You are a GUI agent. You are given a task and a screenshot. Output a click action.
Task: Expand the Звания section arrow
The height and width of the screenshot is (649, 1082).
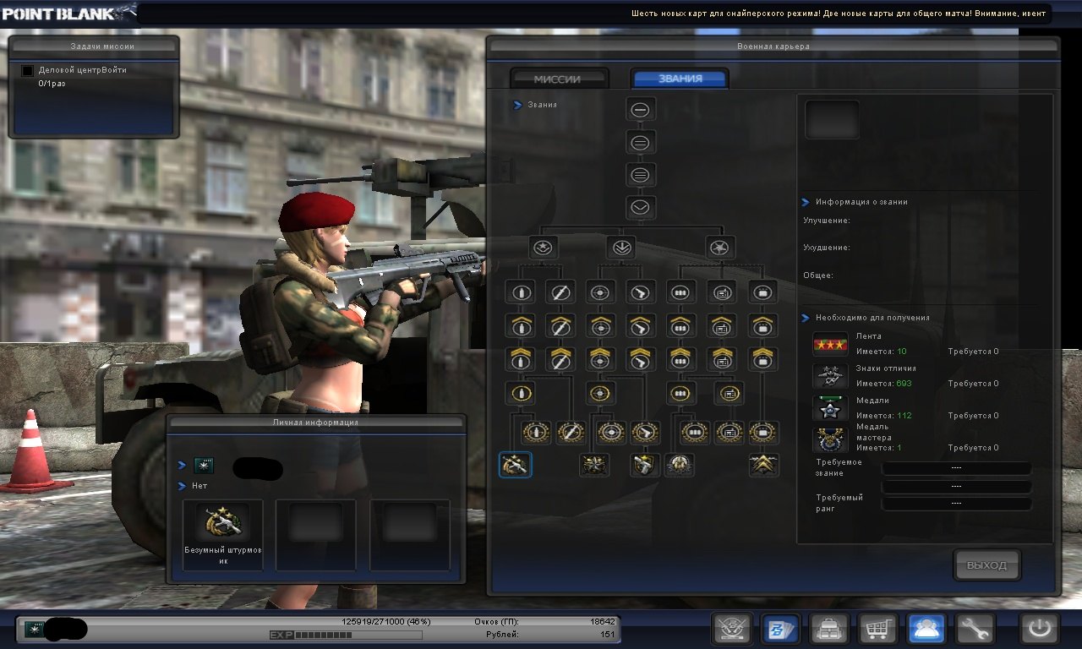(x=518, y=106)
